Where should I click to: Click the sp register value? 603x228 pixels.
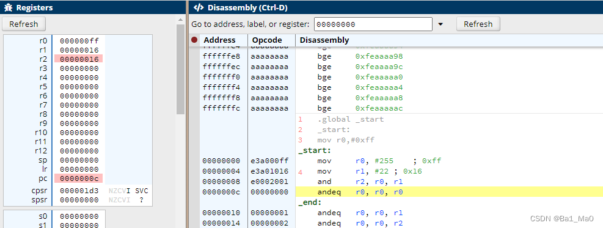[x=79, y=160]
